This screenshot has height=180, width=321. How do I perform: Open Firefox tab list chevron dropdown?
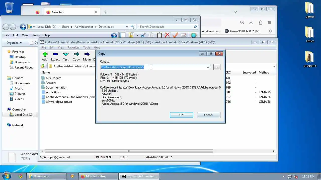click(x=235, y=12)
